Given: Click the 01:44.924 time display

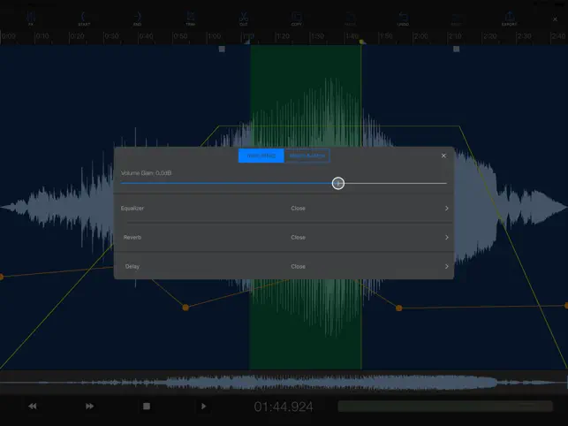Looking at the screenshot, I should [x=284, y=407].
